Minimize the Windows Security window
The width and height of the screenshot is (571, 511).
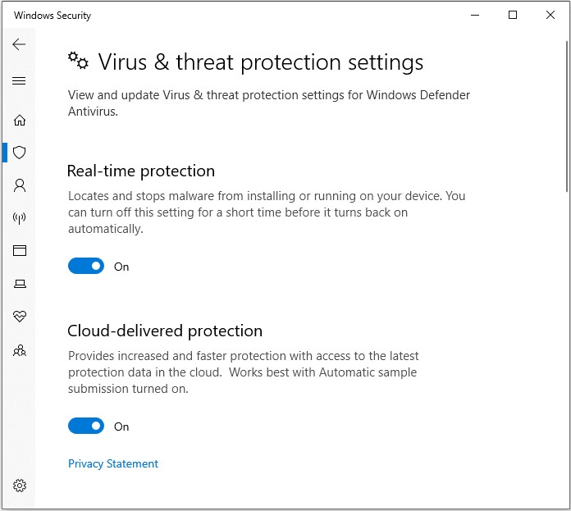click(475, 15)
